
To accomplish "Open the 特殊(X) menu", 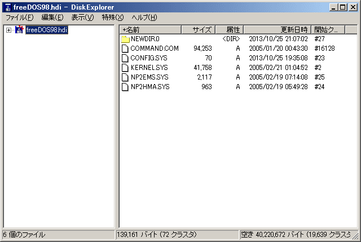I will click(x=113, y=17).
